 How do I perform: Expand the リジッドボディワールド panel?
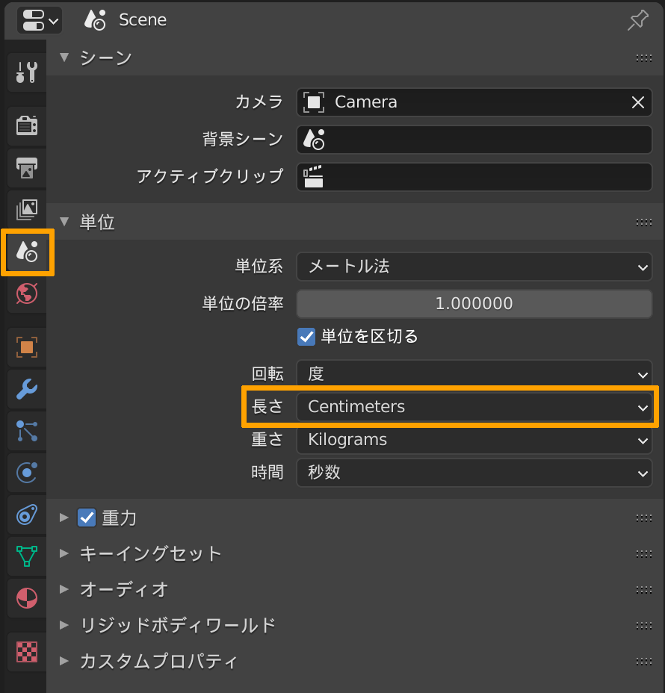tap(64, 625)
